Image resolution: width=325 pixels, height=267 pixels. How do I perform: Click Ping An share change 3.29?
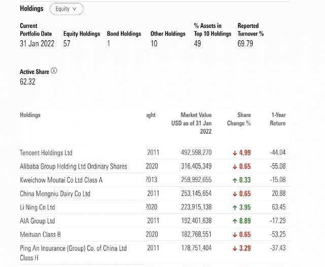point(242,248)
